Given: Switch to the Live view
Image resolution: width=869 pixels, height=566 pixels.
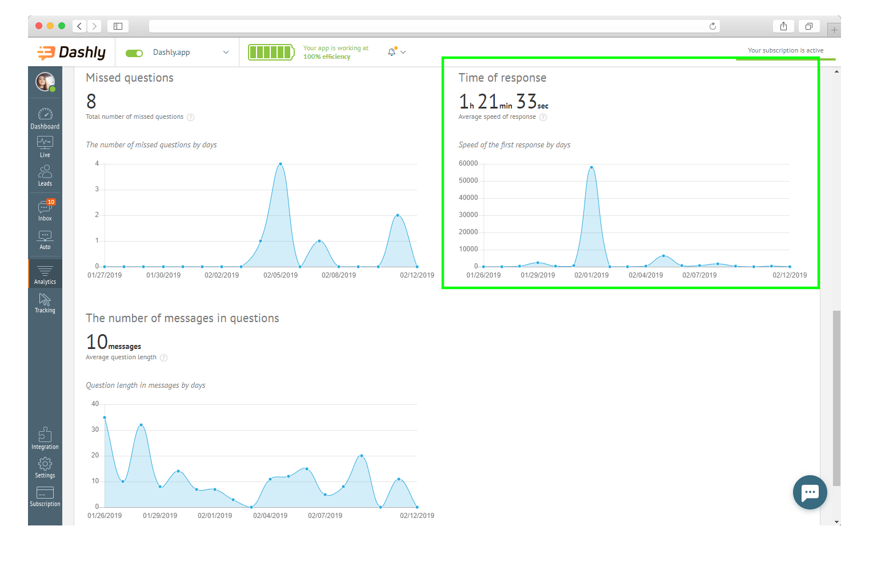Looking at the screenshot, I should tap(45, 146).
